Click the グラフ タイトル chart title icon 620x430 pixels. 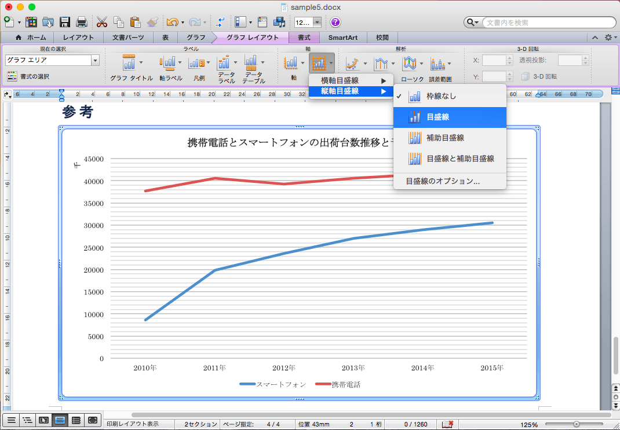129,63
